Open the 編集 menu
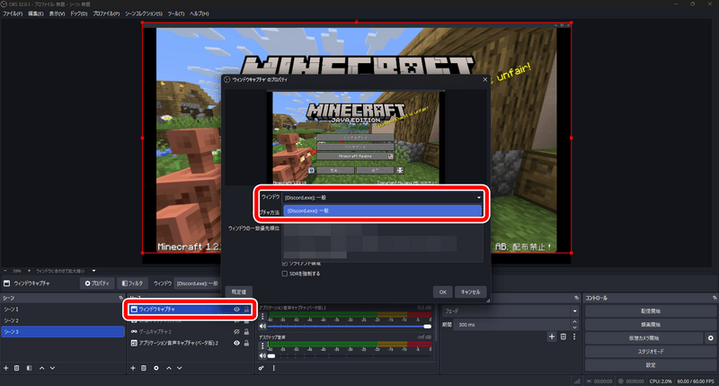The height and width of the screenshot is (386, 719). coord(36,13)
